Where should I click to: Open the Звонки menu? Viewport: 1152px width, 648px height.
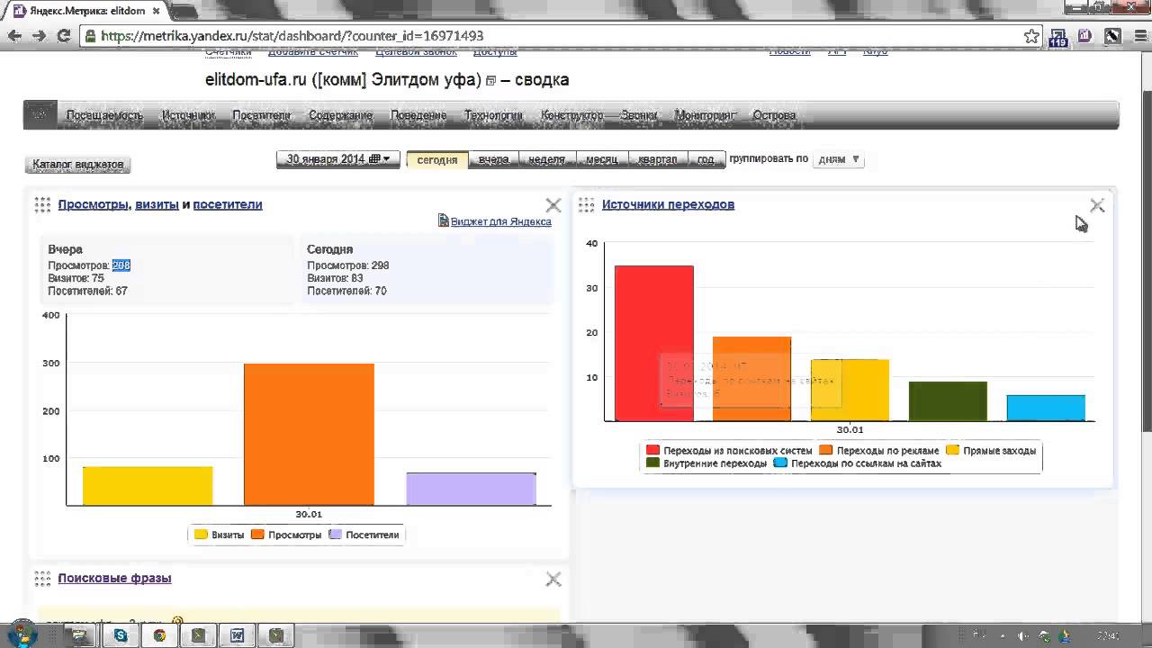tap(639, 115)
